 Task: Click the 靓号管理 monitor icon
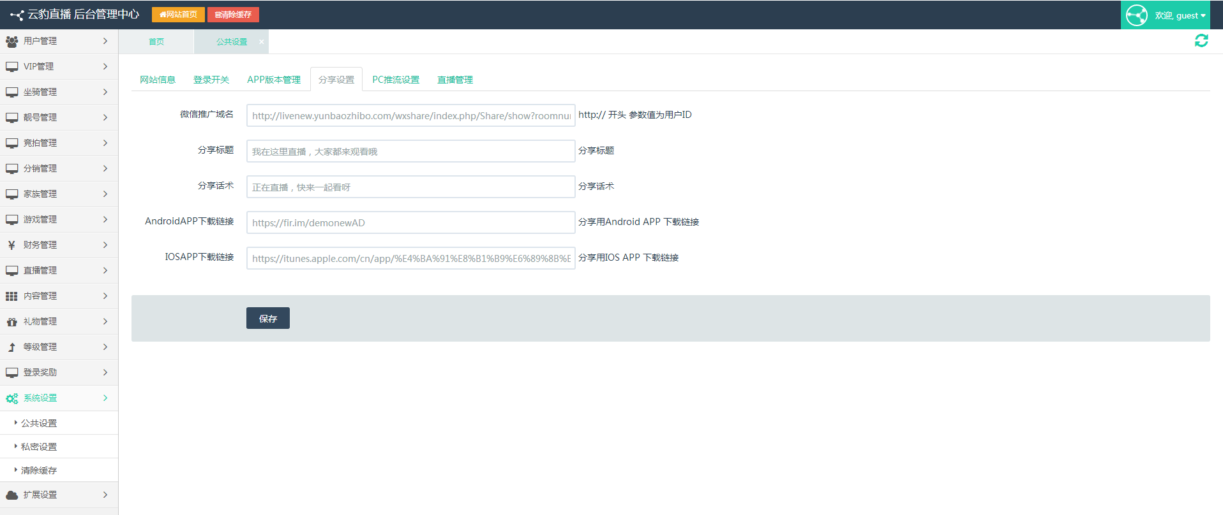11,118
